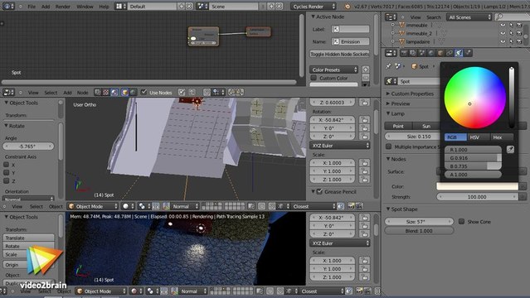Enable Show Cone checkbox
The width and height of the screenshot is (530, 298).
point(461,221)
